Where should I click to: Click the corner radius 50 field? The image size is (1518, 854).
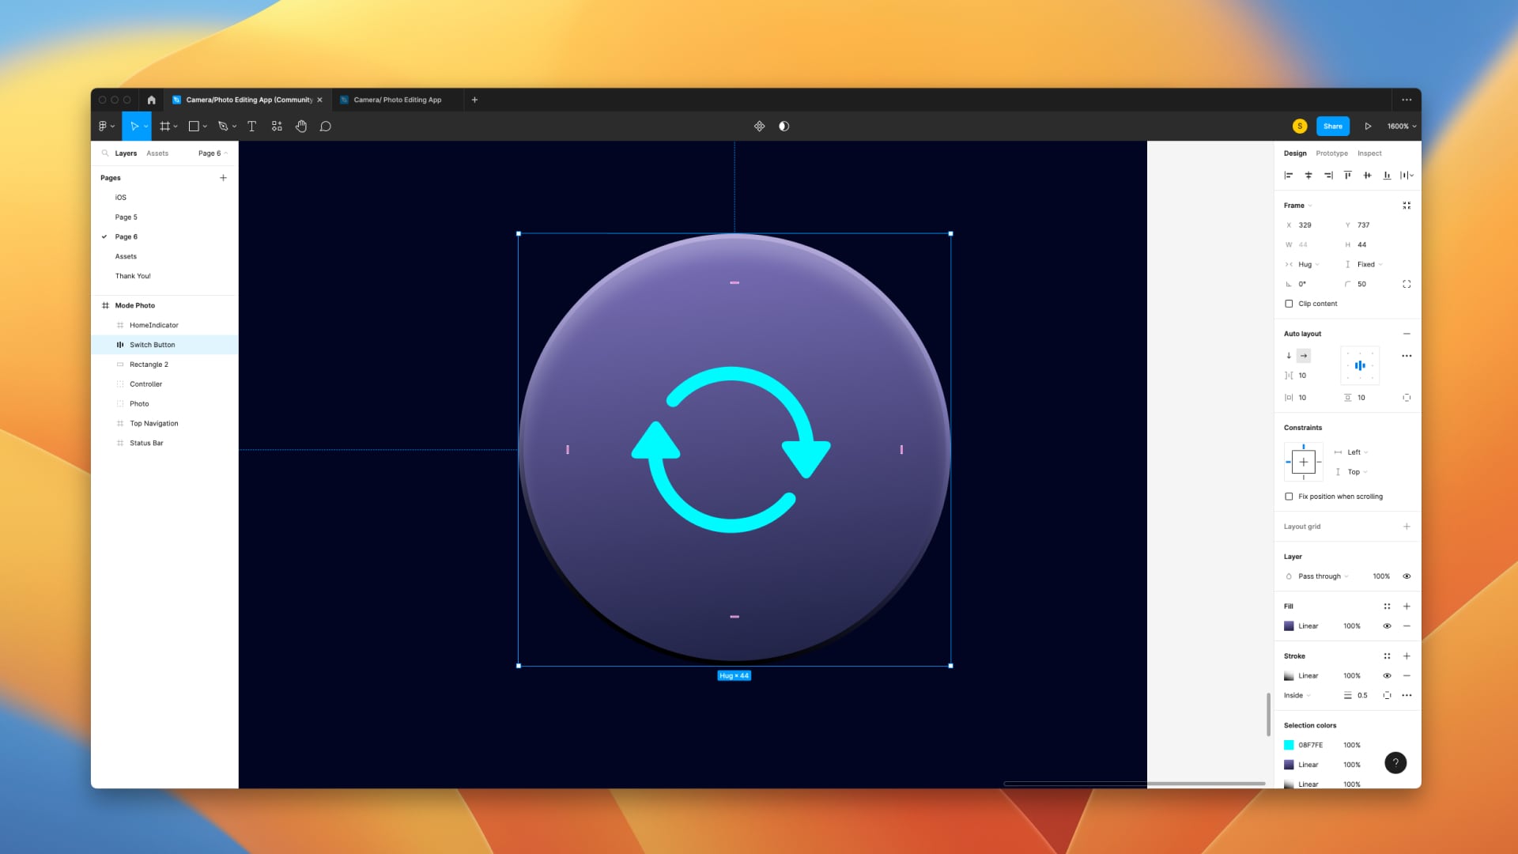pos(1362,284)
